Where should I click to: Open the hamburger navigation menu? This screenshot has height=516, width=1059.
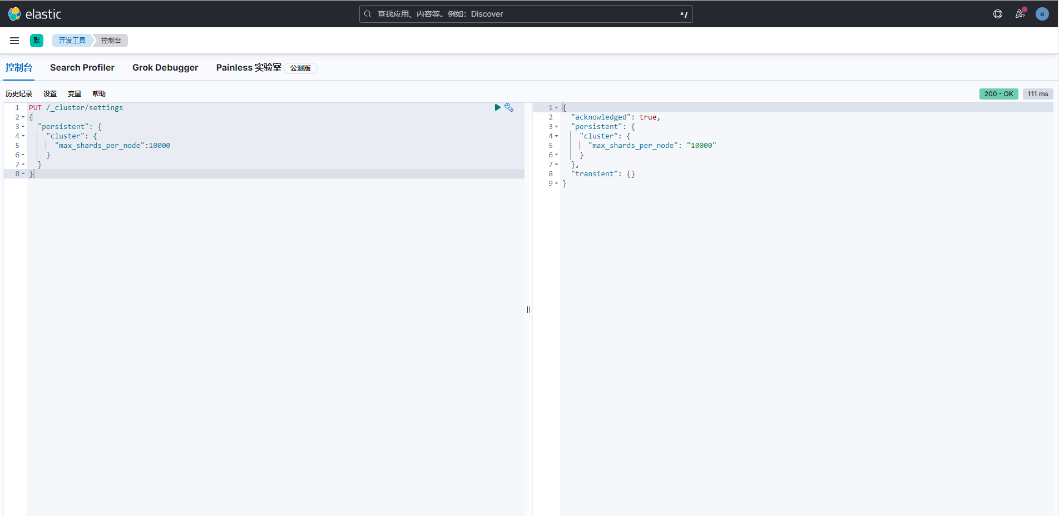(14, 41)
